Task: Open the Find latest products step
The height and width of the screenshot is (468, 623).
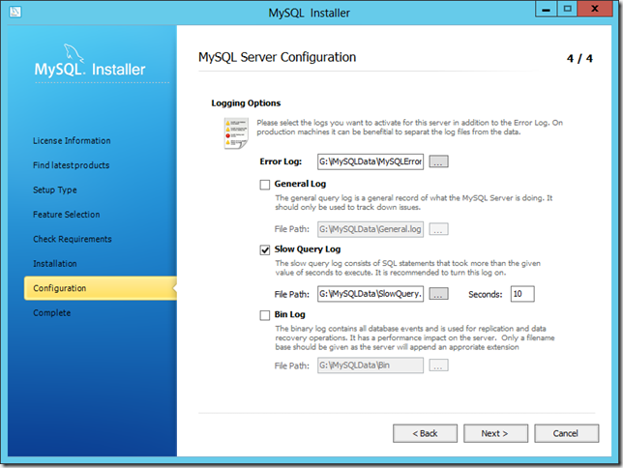Action: click(72, 165)
